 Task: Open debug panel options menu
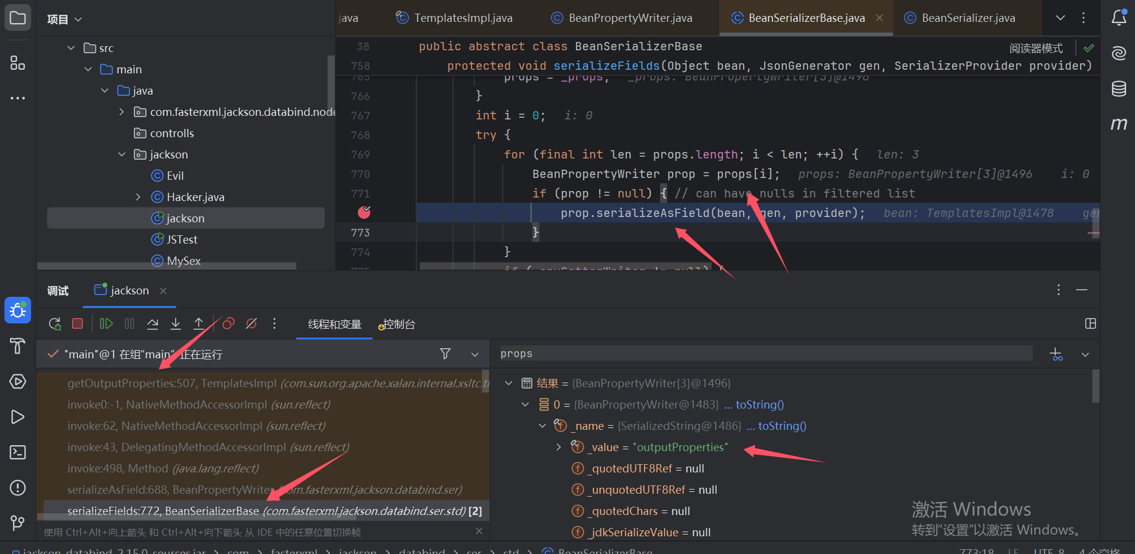(x=1059, y=290)
